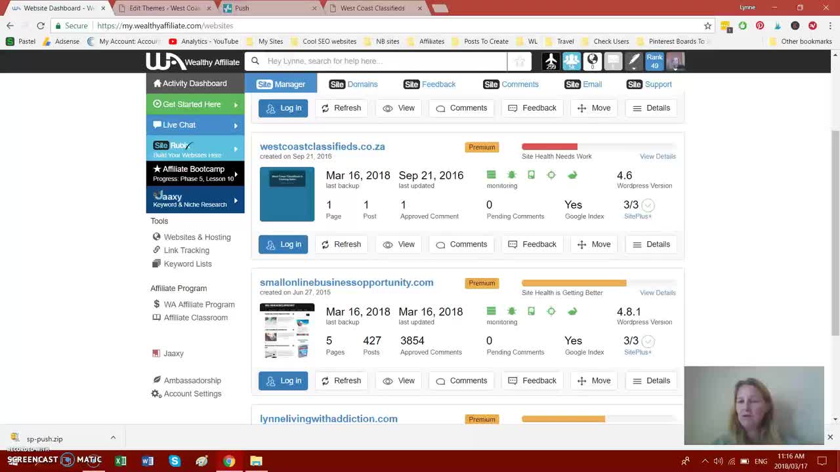The width and height of the screenshot is (840, 472).
Task: Open Comments for westcoastclassifieds.co.za
Action: coord(461,244)
